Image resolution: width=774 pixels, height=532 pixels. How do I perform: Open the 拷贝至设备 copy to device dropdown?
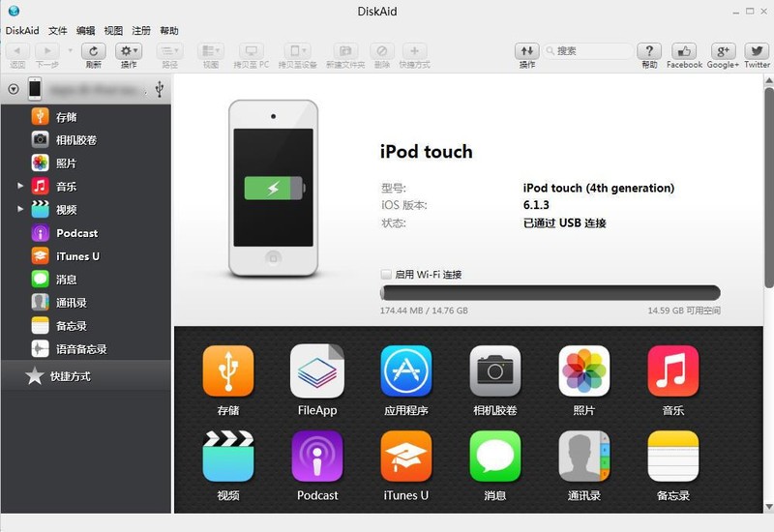[x=297, y=51]
